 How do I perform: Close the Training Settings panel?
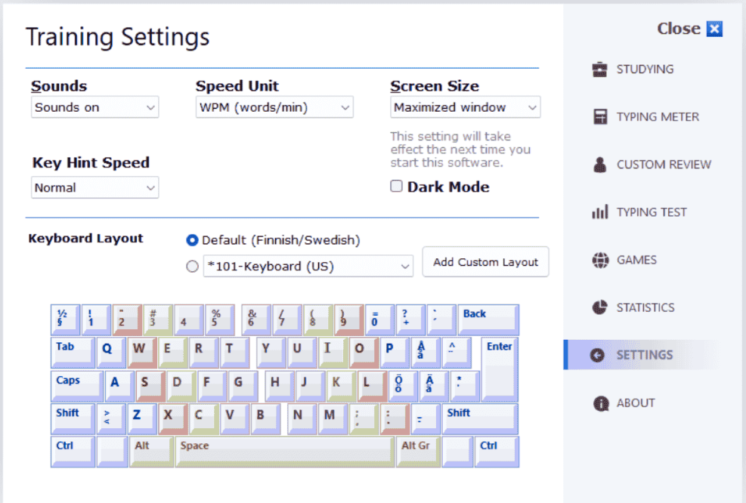[x=713, y=28]
